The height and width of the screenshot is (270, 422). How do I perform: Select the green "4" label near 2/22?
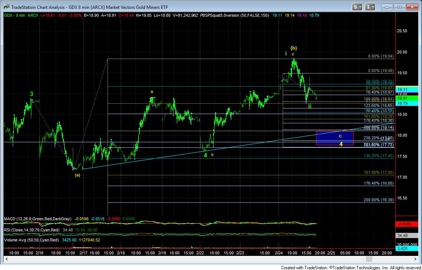click(205, 155)
